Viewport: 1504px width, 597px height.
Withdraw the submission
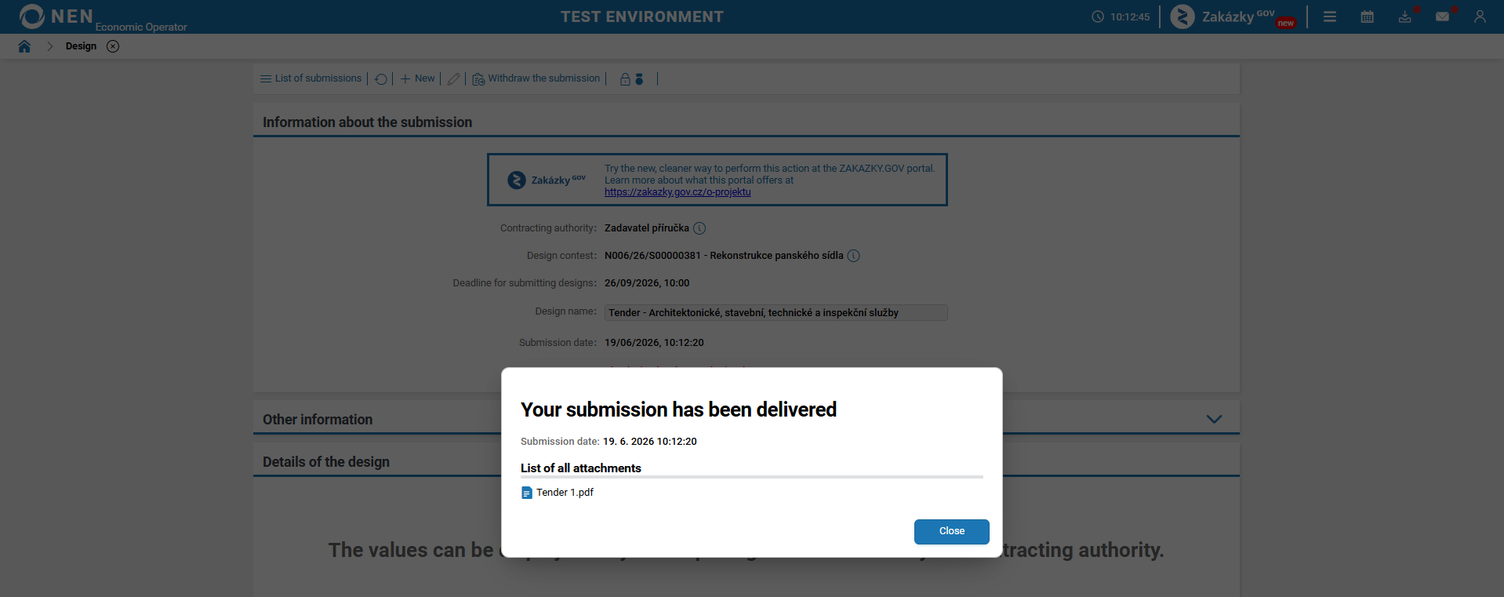pyautogui.click(x=536, y=78)
